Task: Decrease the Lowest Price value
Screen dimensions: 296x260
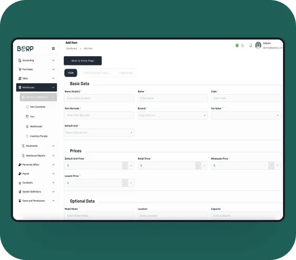Action: (125, 183)
